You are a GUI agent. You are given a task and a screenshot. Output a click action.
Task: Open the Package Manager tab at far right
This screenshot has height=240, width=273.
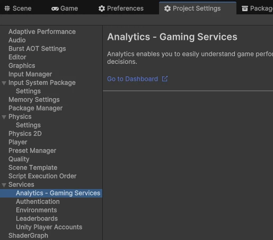pos(257,8)
